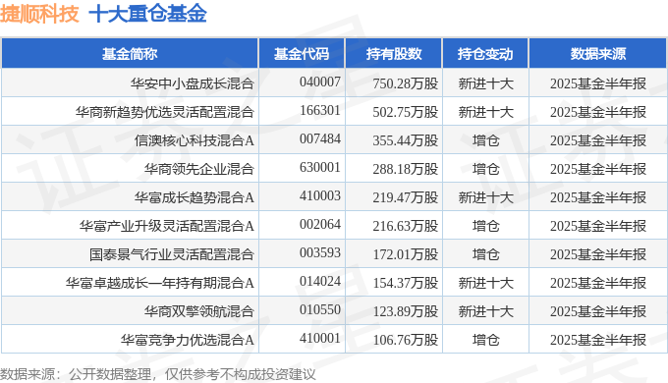This screenshot has height=383, width=668.
Task: Click fund code 014024
Action: [x=320, y=282]
